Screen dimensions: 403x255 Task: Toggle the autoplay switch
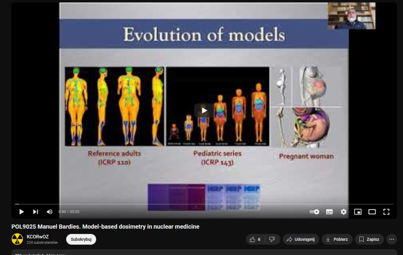point(314,212)
